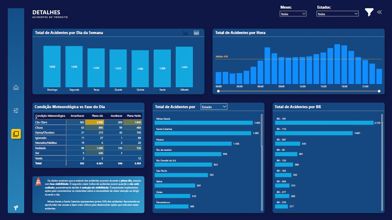
Task: Open the sliders settings page in sidebar
Action: pyautogui.click(x=16, y=111)
